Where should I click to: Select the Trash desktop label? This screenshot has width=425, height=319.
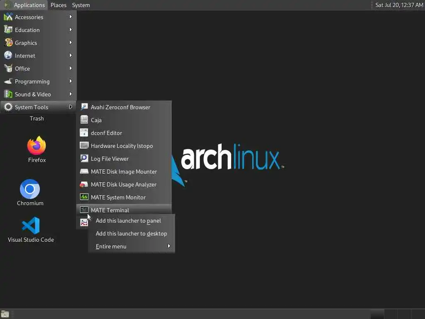[x=37, y=118]
